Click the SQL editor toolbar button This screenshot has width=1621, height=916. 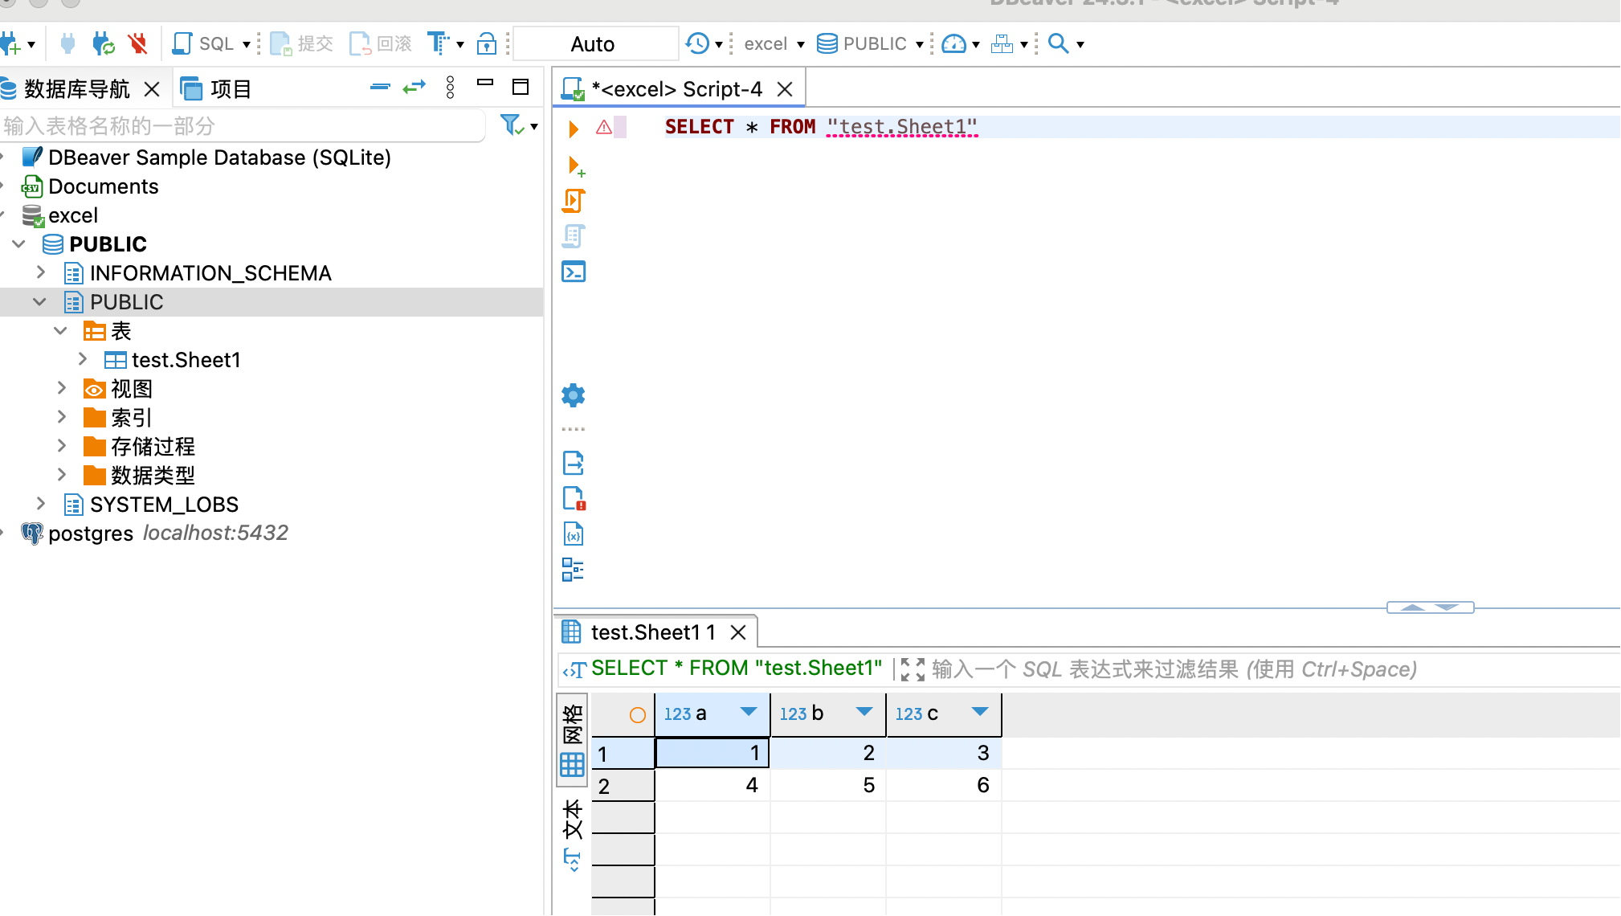tap(206, 43)
